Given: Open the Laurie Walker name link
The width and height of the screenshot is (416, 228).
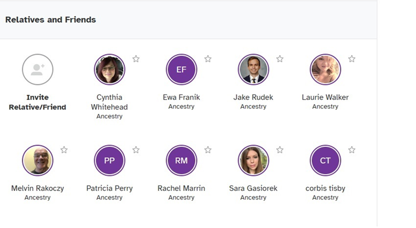Looking at the screenshot, I should click(325, 97).
